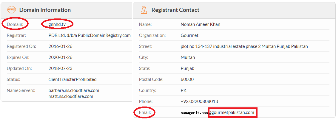The image size is (336, 119).
Task: Click the phone number +92.03200808013
Action: (199, 101)
